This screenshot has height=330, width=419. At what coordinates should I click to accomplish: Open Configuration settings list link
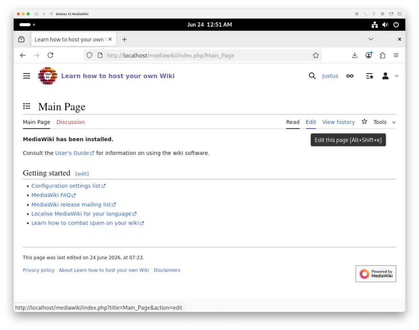(x=68, y=186)
